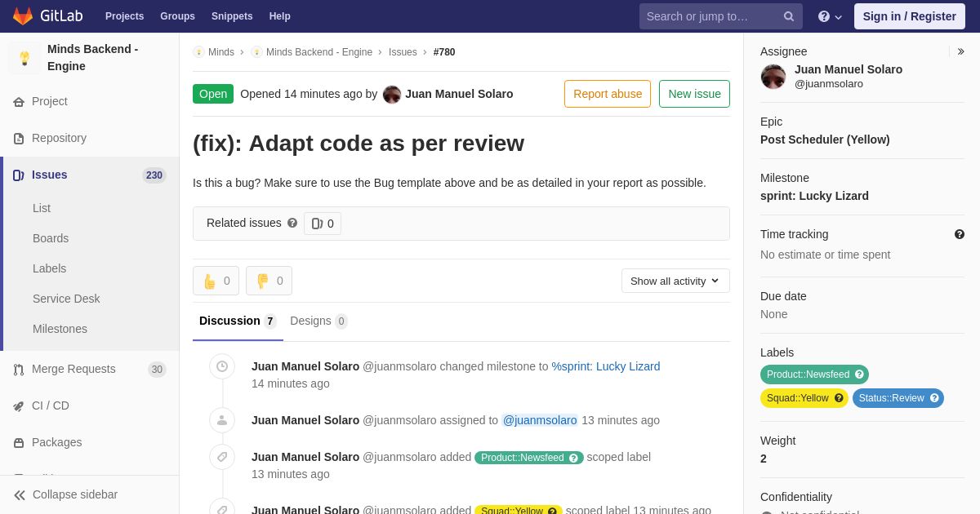Open the %sprint: Lucky Lizard milestone link

coord(606,366)
